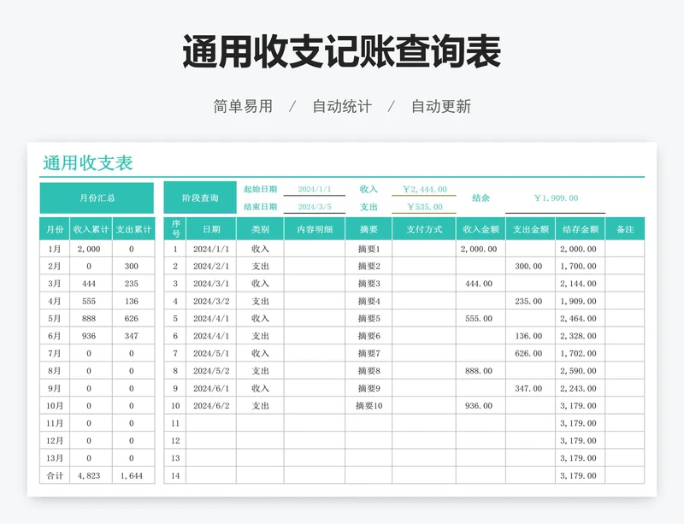Click the 自动统计 subtitle text
684x524 pixels.
pyautogui.click(x=342, y=107)
